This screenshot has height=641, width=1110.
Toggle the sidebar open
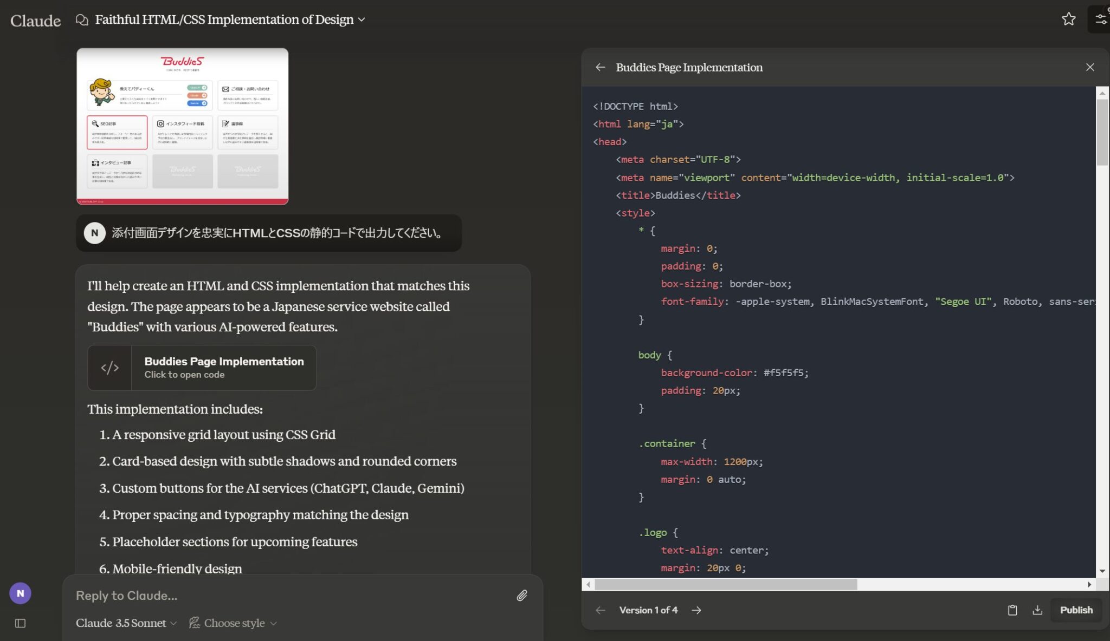(20, 623)
